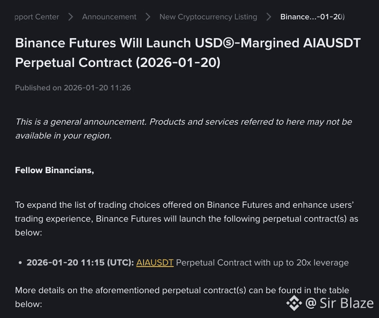Click chevron after Support Center breadcrumb
This screenshot has width=379, height=318.
70,17
